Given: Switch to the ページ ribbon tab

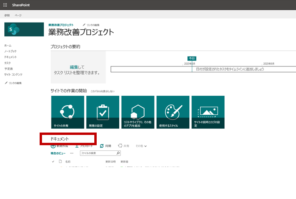Looking at the screenshot, I should [18, 15].
